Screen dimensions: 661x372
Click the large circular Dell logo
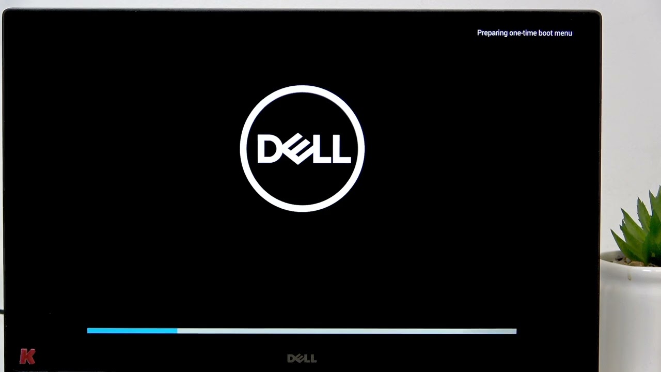point(302,149)
